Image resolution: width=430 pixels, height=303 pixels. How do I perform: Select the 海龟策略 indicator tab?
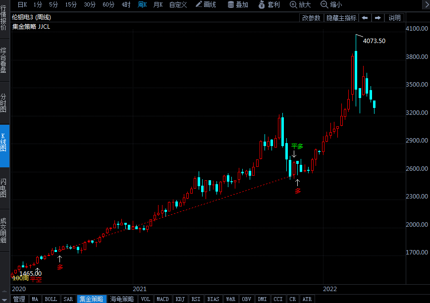(x=122, y=299)
